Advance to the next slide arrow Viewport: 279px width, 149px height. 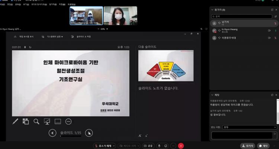tap(89, 133)
